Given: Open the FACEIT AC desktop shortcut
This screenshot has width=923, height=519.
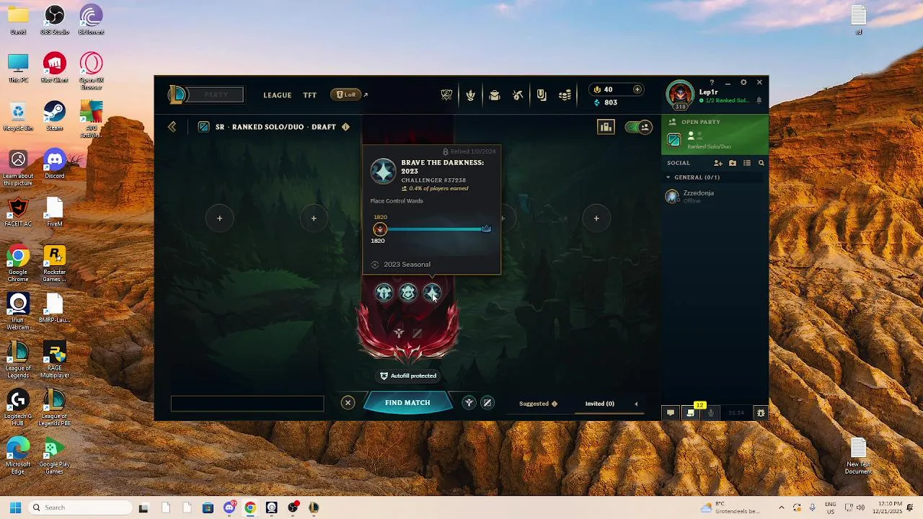Looking at the screenshot, I should click(18, 212).
